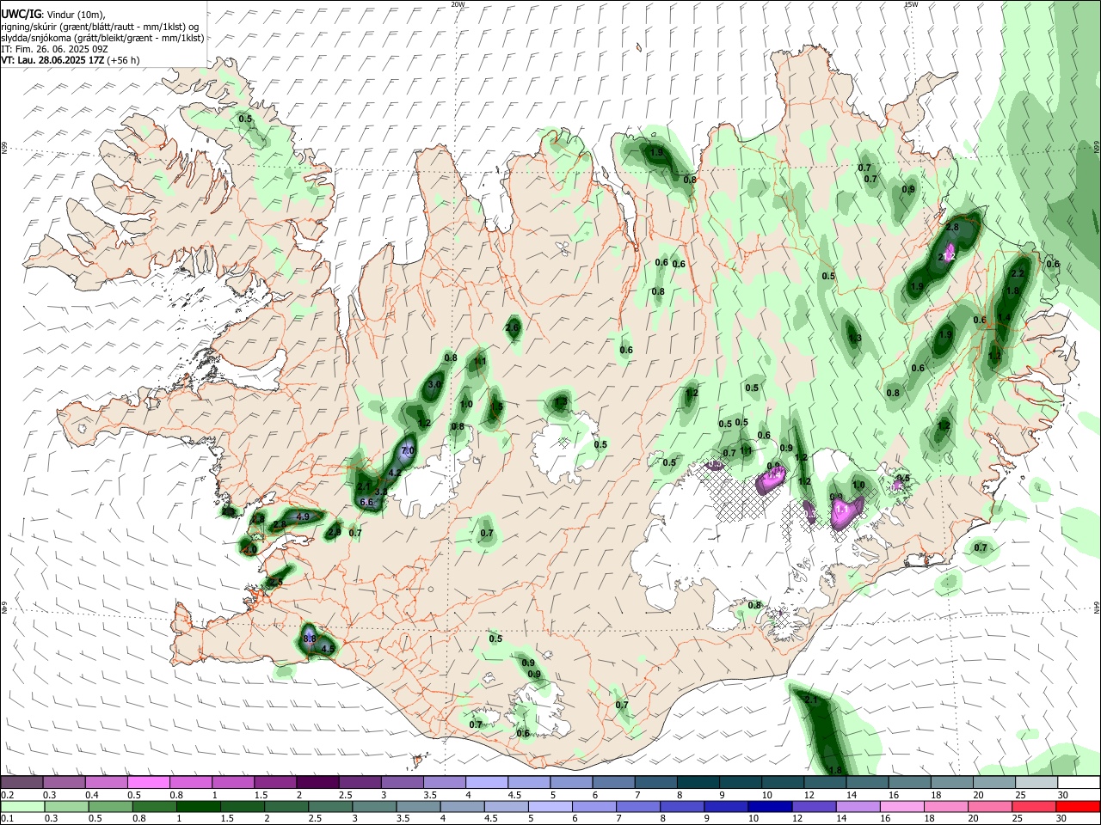The height and width of the screenshot is (825, 1101).
Task: Click the 7.0 precipitation value on the map
Action: 408,450
